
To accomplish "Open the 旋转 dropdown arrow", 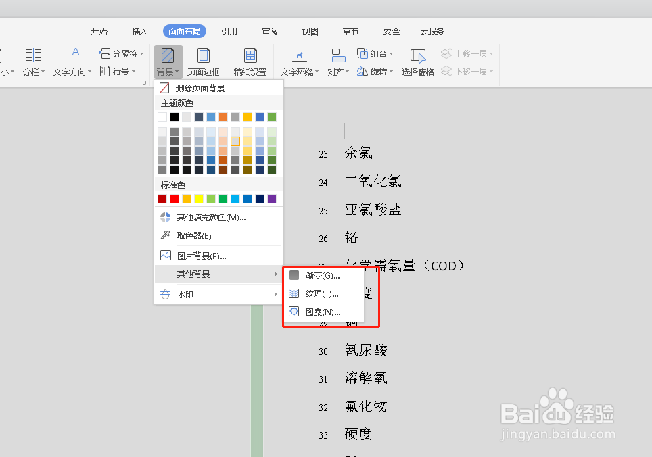I will (x=392, y=72).
